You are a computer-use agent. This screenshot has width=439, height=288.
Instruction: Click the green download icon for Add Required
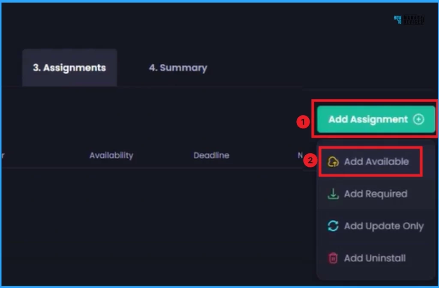[333, 194]
